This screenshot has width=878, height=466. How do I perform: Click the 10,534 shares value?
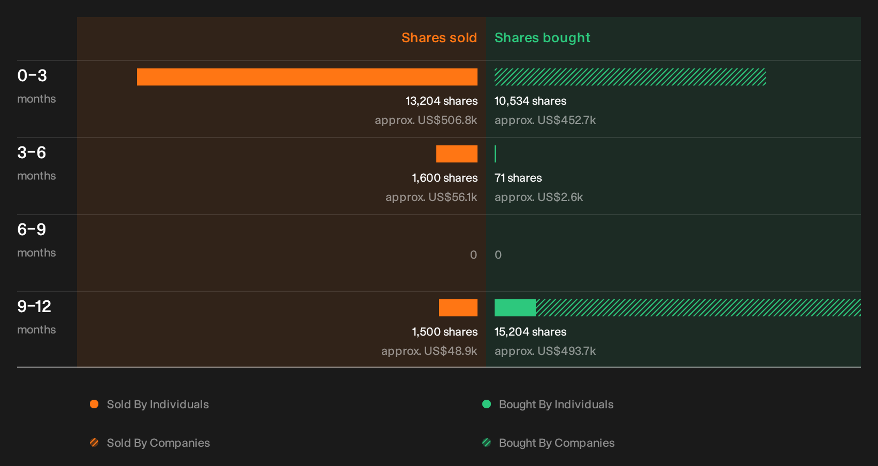click(x=530, y=101)
